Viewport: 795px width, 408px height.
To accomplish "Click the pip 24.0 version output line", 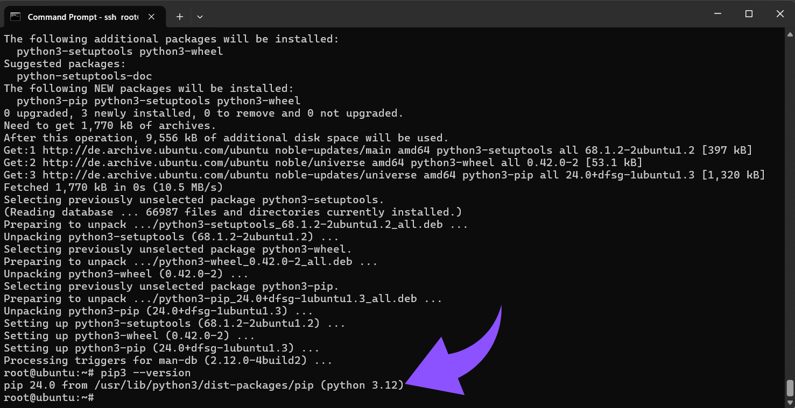I will (203, 385).
